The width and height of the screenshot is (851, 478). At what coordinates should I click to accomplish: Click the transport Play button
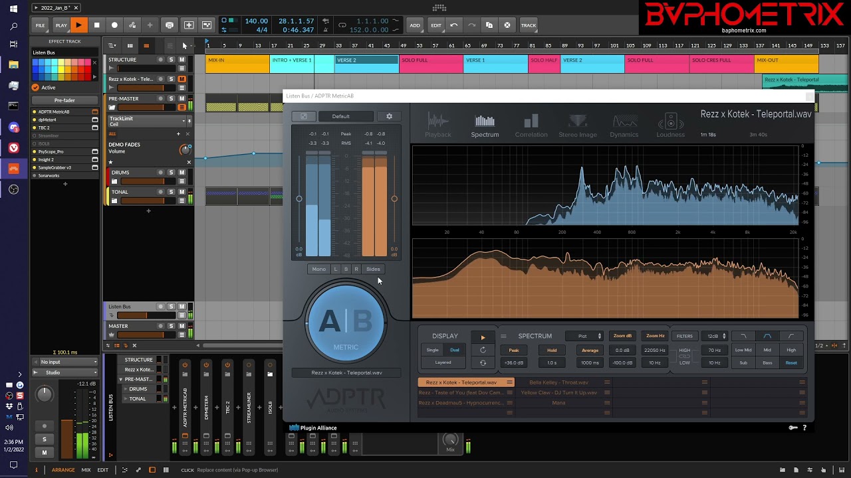[x=78, y=25]
